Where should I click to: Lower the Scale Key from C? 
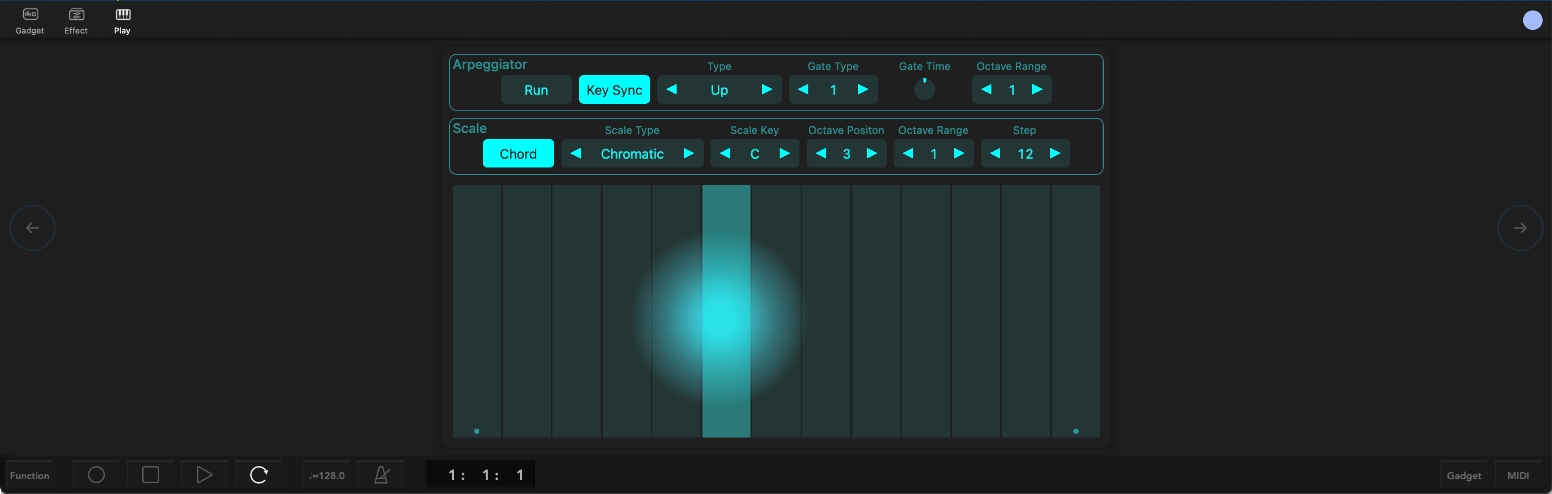[x=725, y=153]
